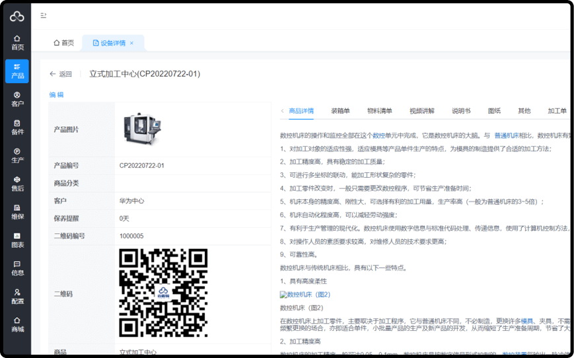
Task: Open the 图表 charts section
Action: [x=17, y=240]
